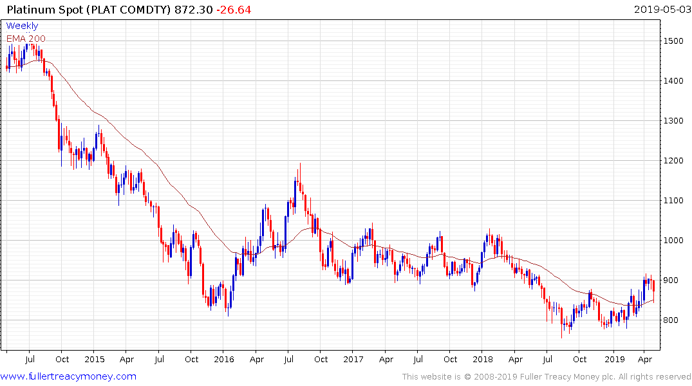The image size is (692, 386).
Task: Click the 2015 year label on time axis
Action: point(94,359)
